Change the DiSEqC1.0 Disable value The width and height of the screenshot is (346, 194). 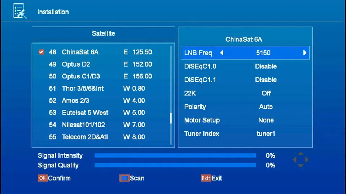click(x=266, y=66)
